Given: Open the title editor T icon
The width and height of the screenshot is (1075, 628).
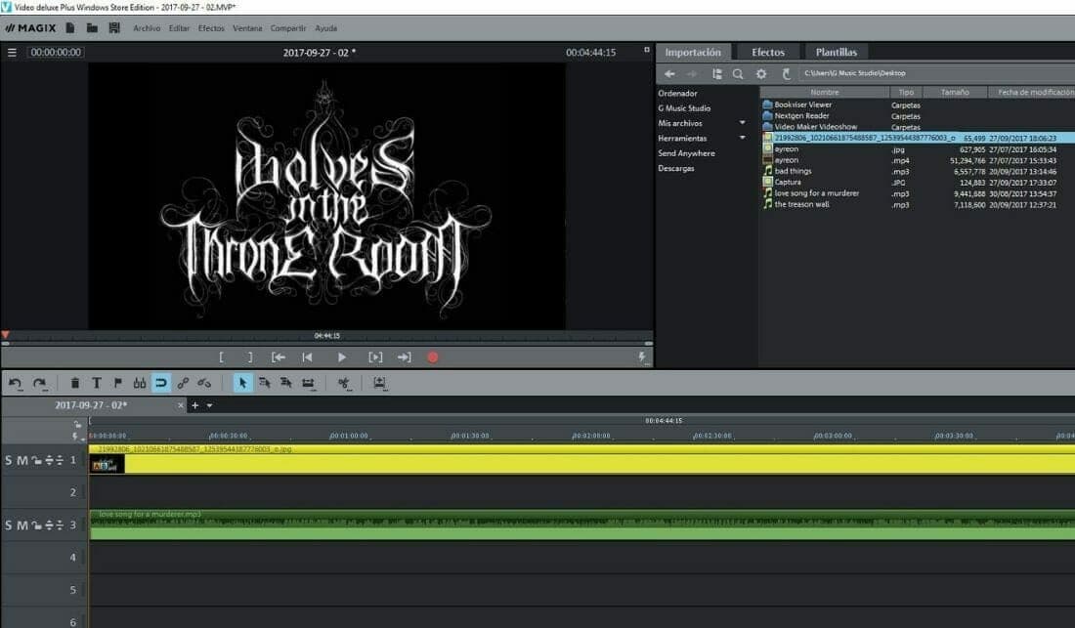Looking at the screenshot, I should pyautogui.click(x=97, y=384).
